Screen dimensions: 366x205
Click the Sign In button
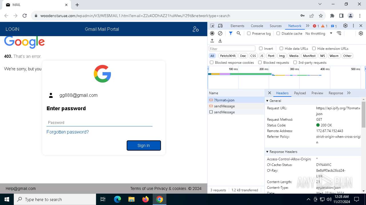pyautogui.click(x=144, y=145)
